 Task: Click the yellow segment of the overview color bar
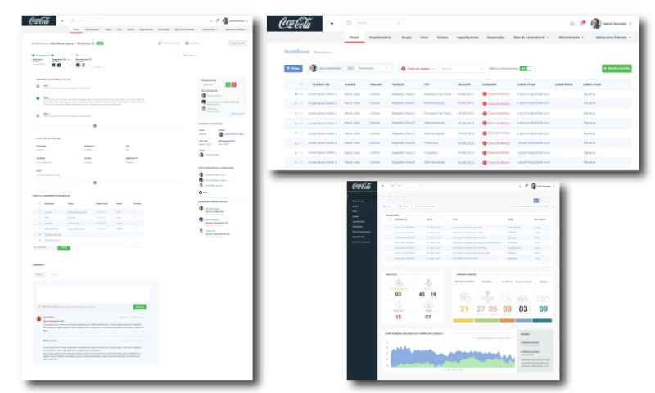463,320
